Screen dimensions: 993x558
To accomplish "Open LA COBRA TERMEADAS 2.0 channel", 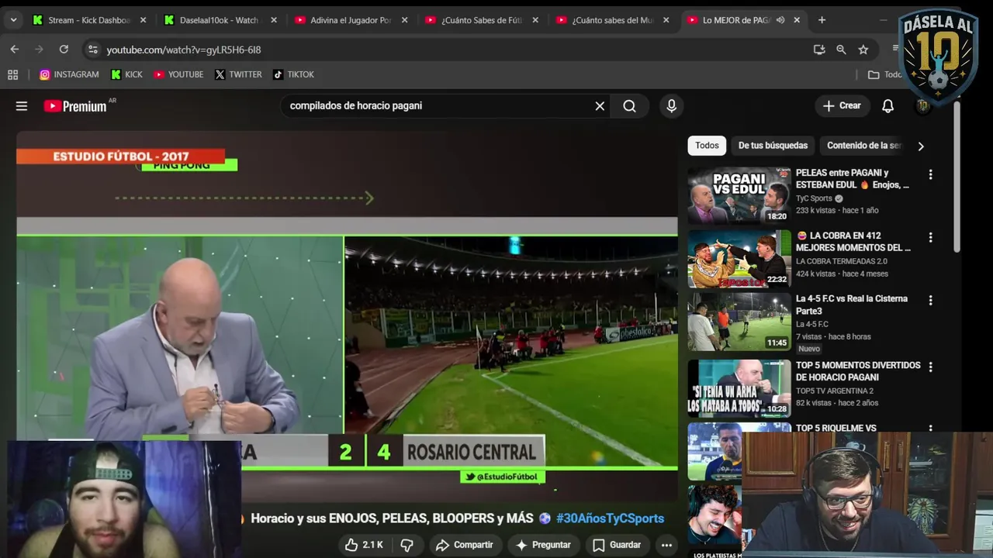I will click(x=842, y=262).
